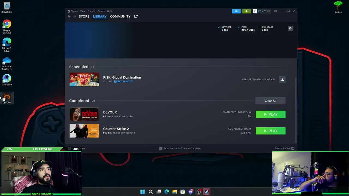Open Shortcut to Desktop OneDrive icon
The height and width of the screenshot is (196, 349).
click(7, 63)
